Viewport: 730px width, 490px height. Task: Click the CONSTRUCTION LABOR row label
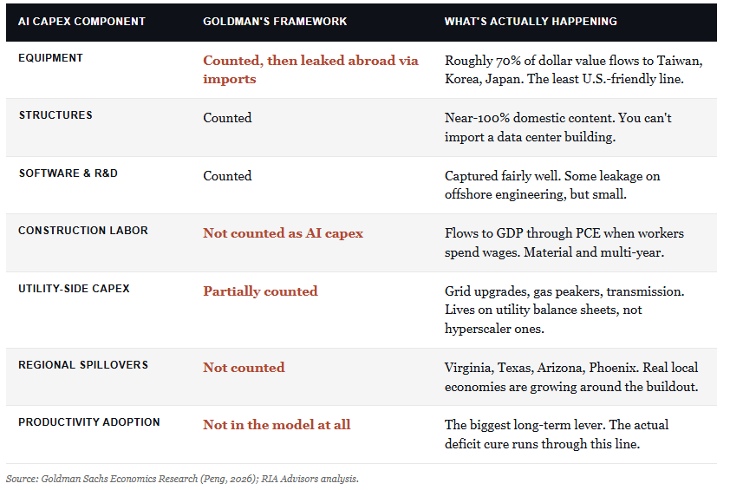pos(83,231)
